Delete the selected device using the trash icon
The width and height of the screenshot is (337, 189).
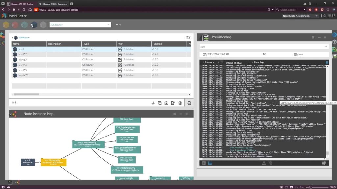tap(180, 103)
